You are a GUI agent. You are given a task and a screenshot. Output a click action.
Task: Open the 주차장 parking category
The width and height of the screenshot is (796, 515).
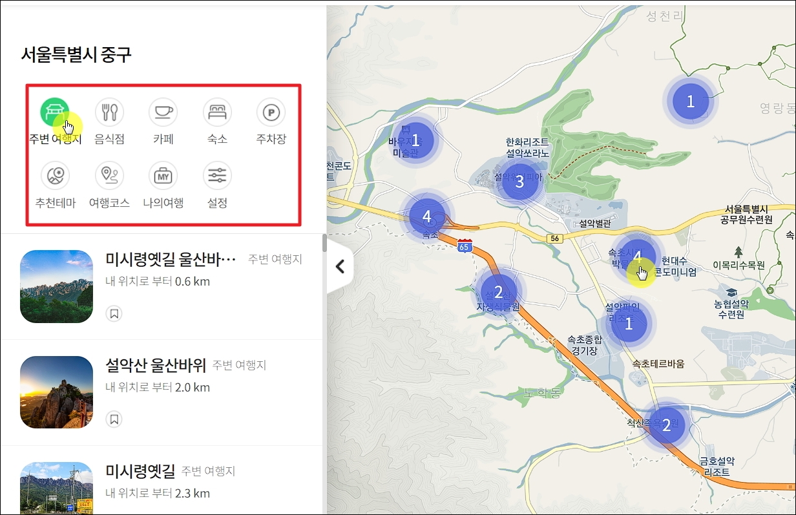(x=271, y=112)
